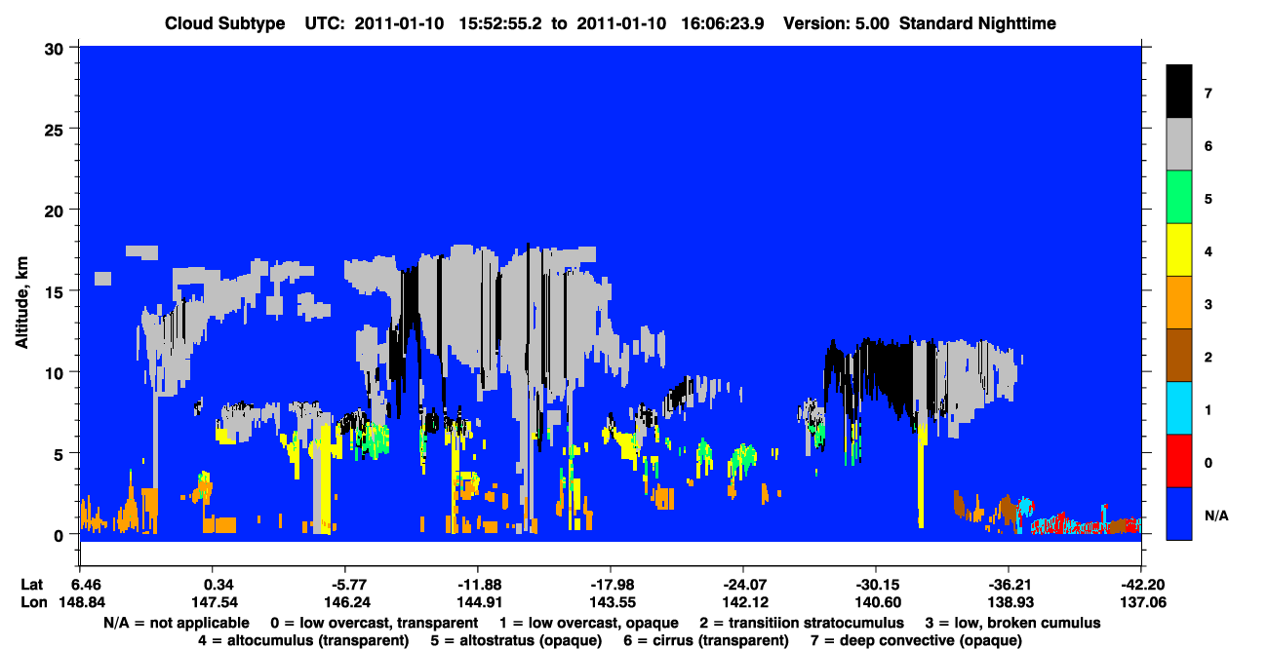Click the green color swatch labeled 5
This screenshot has height=650, width=1268.
(1179, 197)
